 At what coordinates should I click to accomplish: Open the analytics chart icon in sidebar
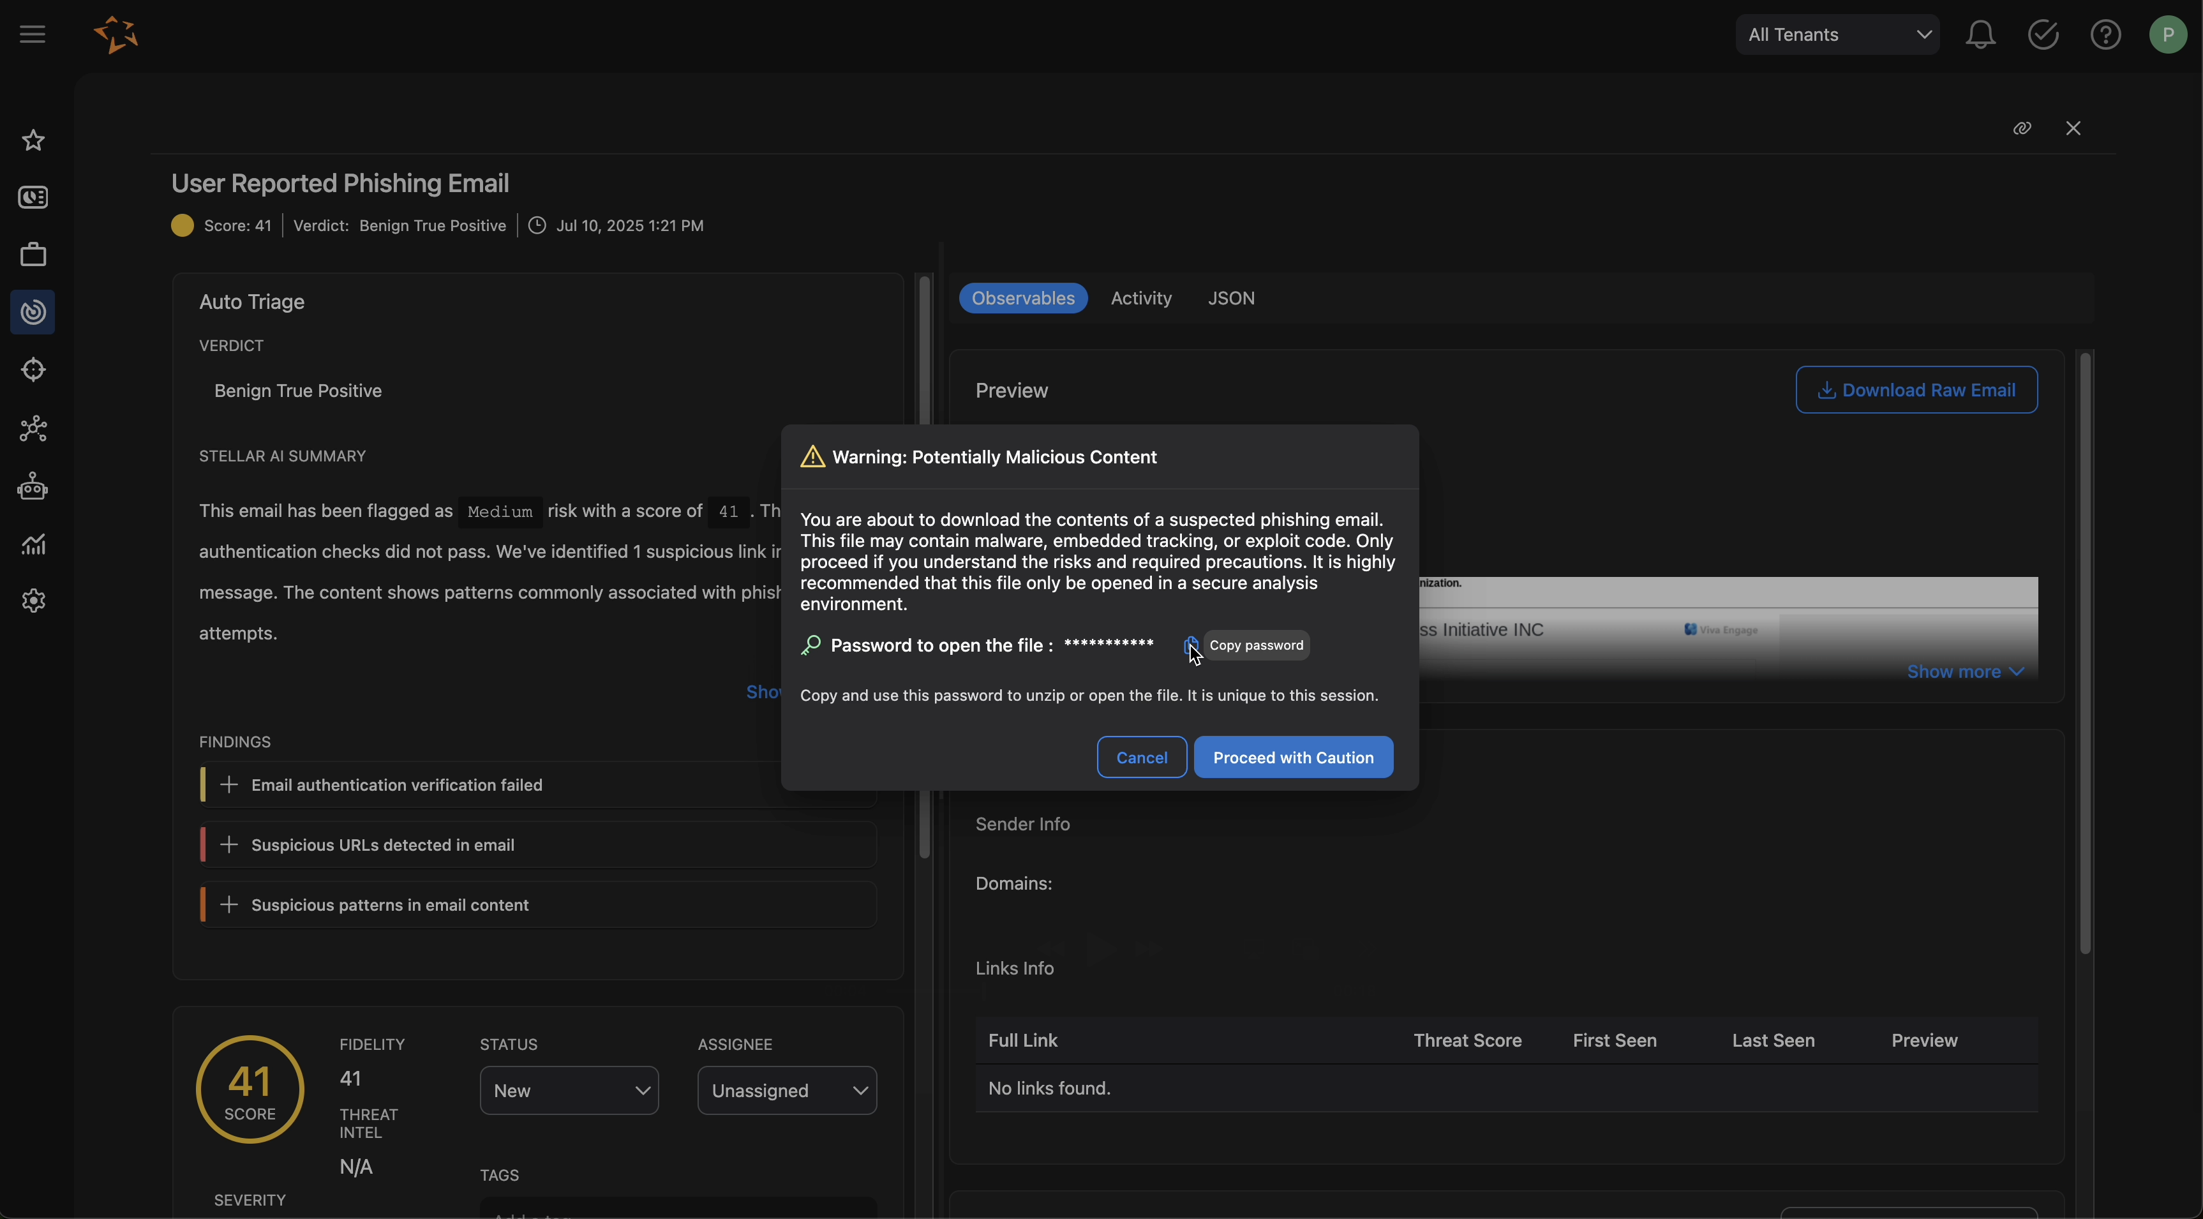33,544
